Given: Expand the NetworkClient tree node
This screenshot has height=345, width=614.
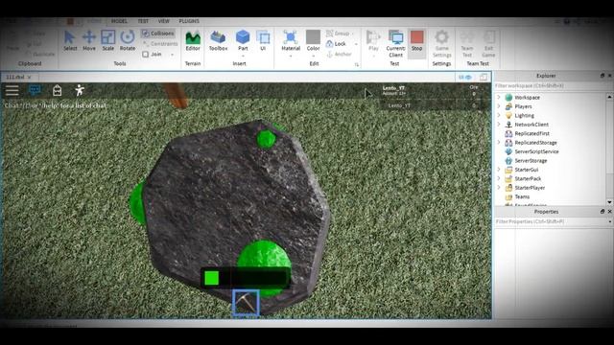Looking at the screenshot, I should [x=499, y=124].
